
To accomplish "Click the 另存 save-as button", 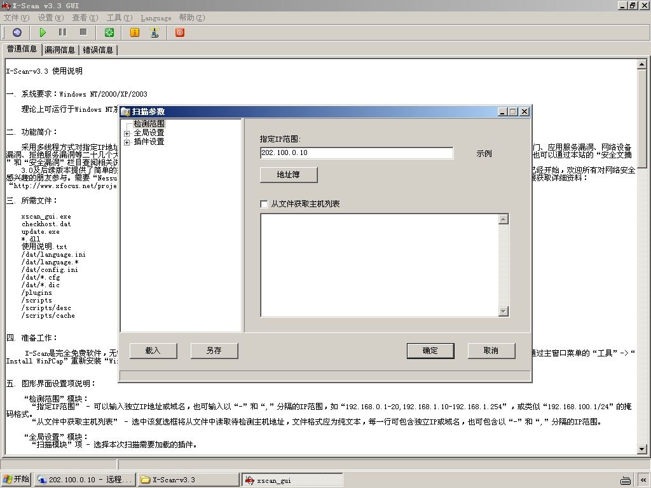I will click(214, 351).
